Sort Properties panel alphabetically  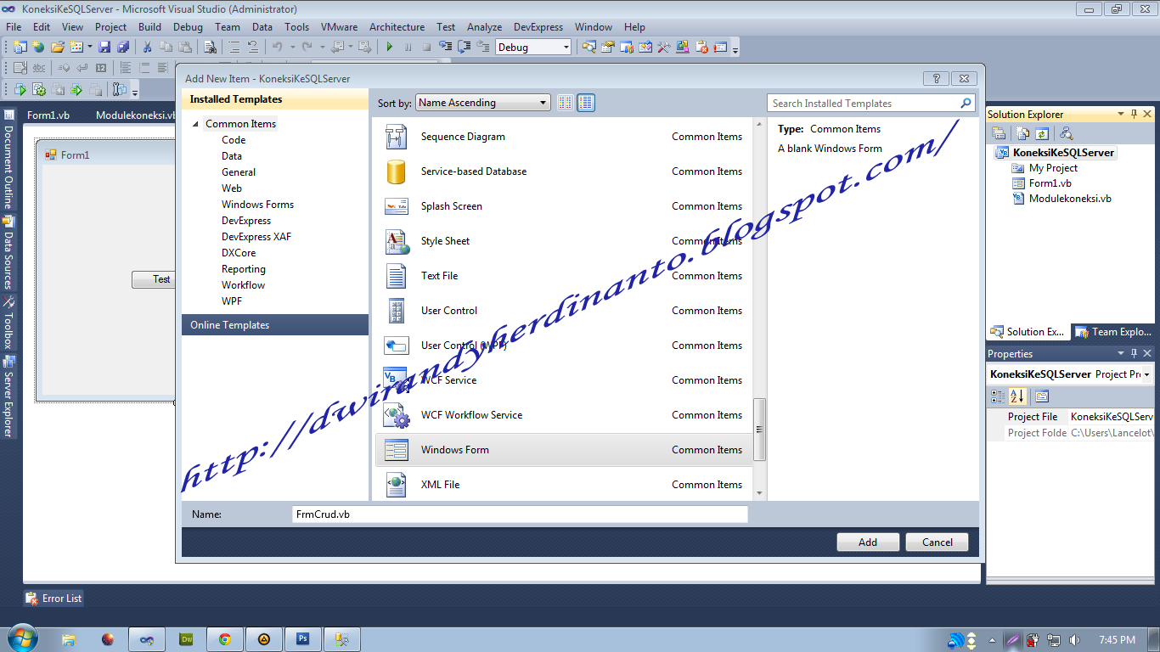pyautogui.click(x=1016, y=396)
